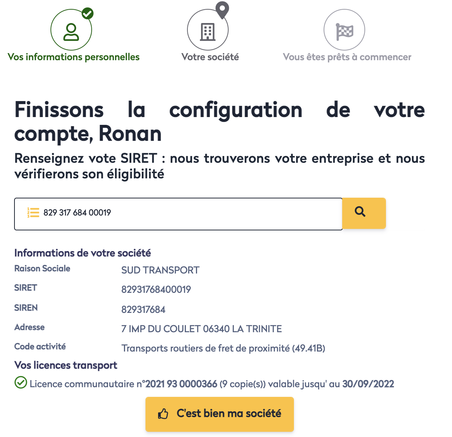Click the checkered flag step icon
Screen dimensions: 452x437
coord(344,32)
